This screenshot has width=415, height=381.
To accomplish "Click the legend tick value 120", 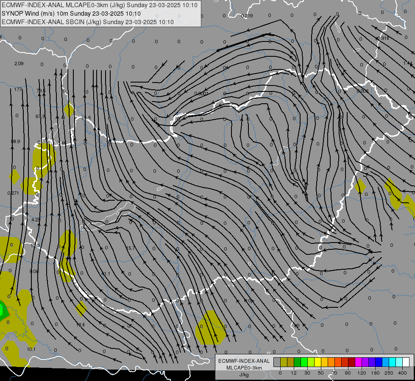I will [x=362, y=373].
